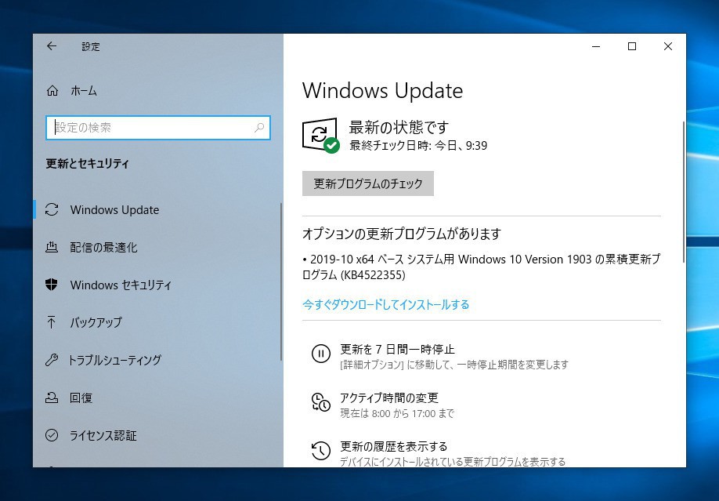The height and width of the screenshot is (501, 719).
Task: Click the バックアップ up-arrow icon
Action: (x=52, y=322)
